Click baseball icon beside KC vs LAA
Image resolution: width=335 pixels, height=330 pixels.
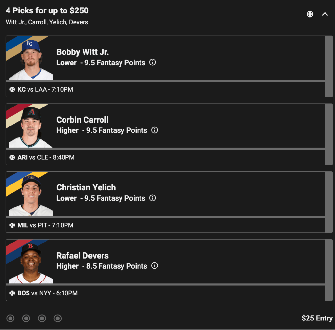point(12,89)
